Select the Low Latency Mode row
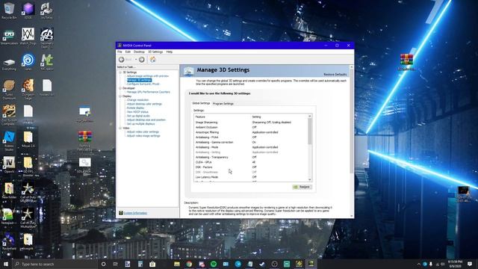 click(251, 177)
